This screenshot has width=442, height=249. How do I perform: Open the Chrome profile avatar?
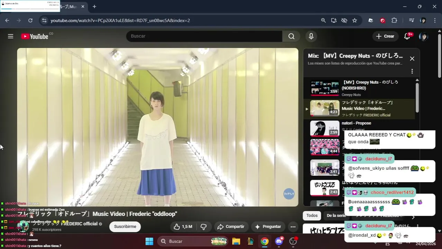pos(423,20)
